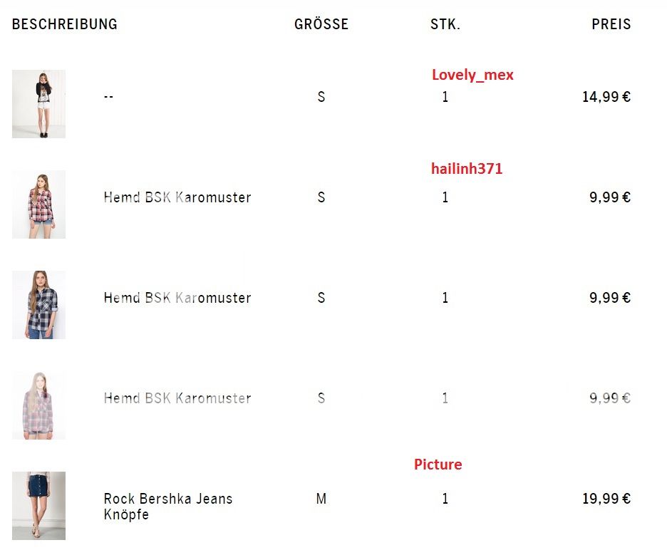Viewport: 667px width, 555px height.
Task: Open the denim button skirt thumbnail
Action: pos(38,506)
